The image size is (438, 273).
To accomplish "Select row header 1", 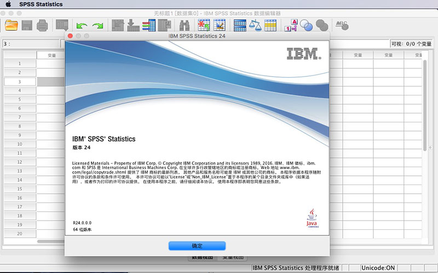I will click(20, 63).
